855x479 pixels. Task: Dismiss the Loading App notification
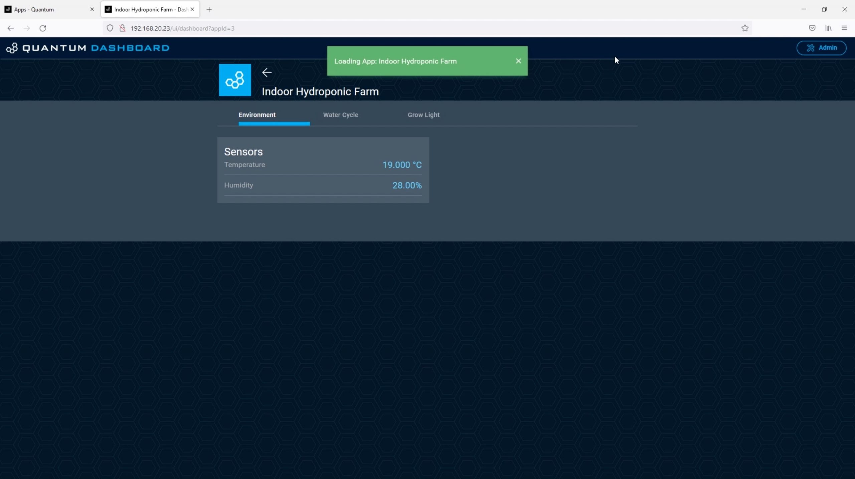point(518,61)
